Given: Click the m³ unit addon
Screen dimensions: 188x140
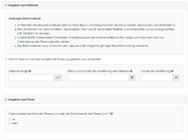Looking at the screenshot, I should point(58,78).
